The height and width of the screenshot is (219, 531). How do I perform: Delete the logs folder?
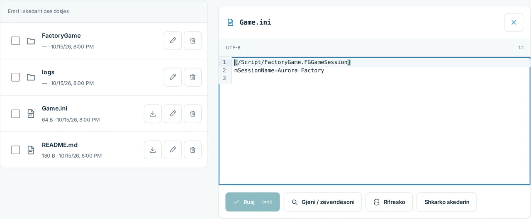pyautogui.click(x=192, y=77)
